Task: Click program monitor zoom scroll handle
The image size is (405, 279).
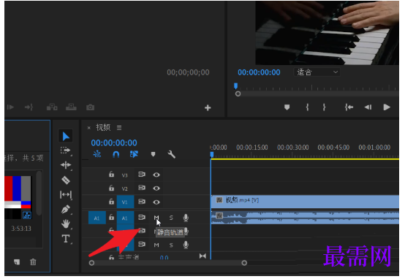Action: (x=238, y=94)
